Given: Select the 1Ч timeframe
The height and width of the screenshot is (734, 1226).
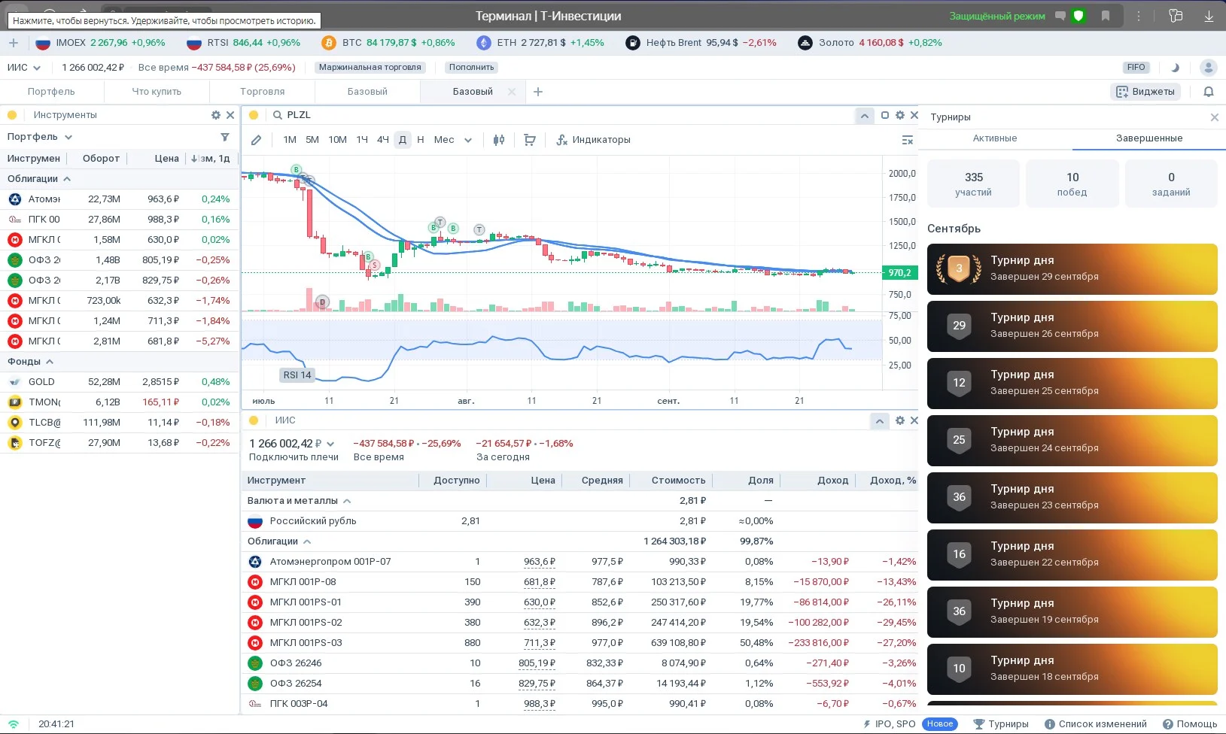Looking at the screenshot, I should (362, 140).
